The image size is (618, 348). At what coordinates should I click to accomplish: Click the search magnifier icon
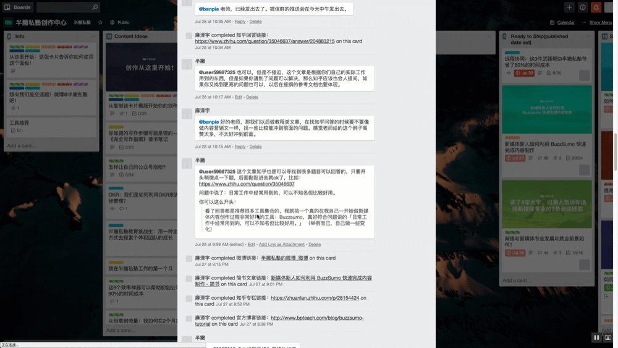(x=95, y=7)
